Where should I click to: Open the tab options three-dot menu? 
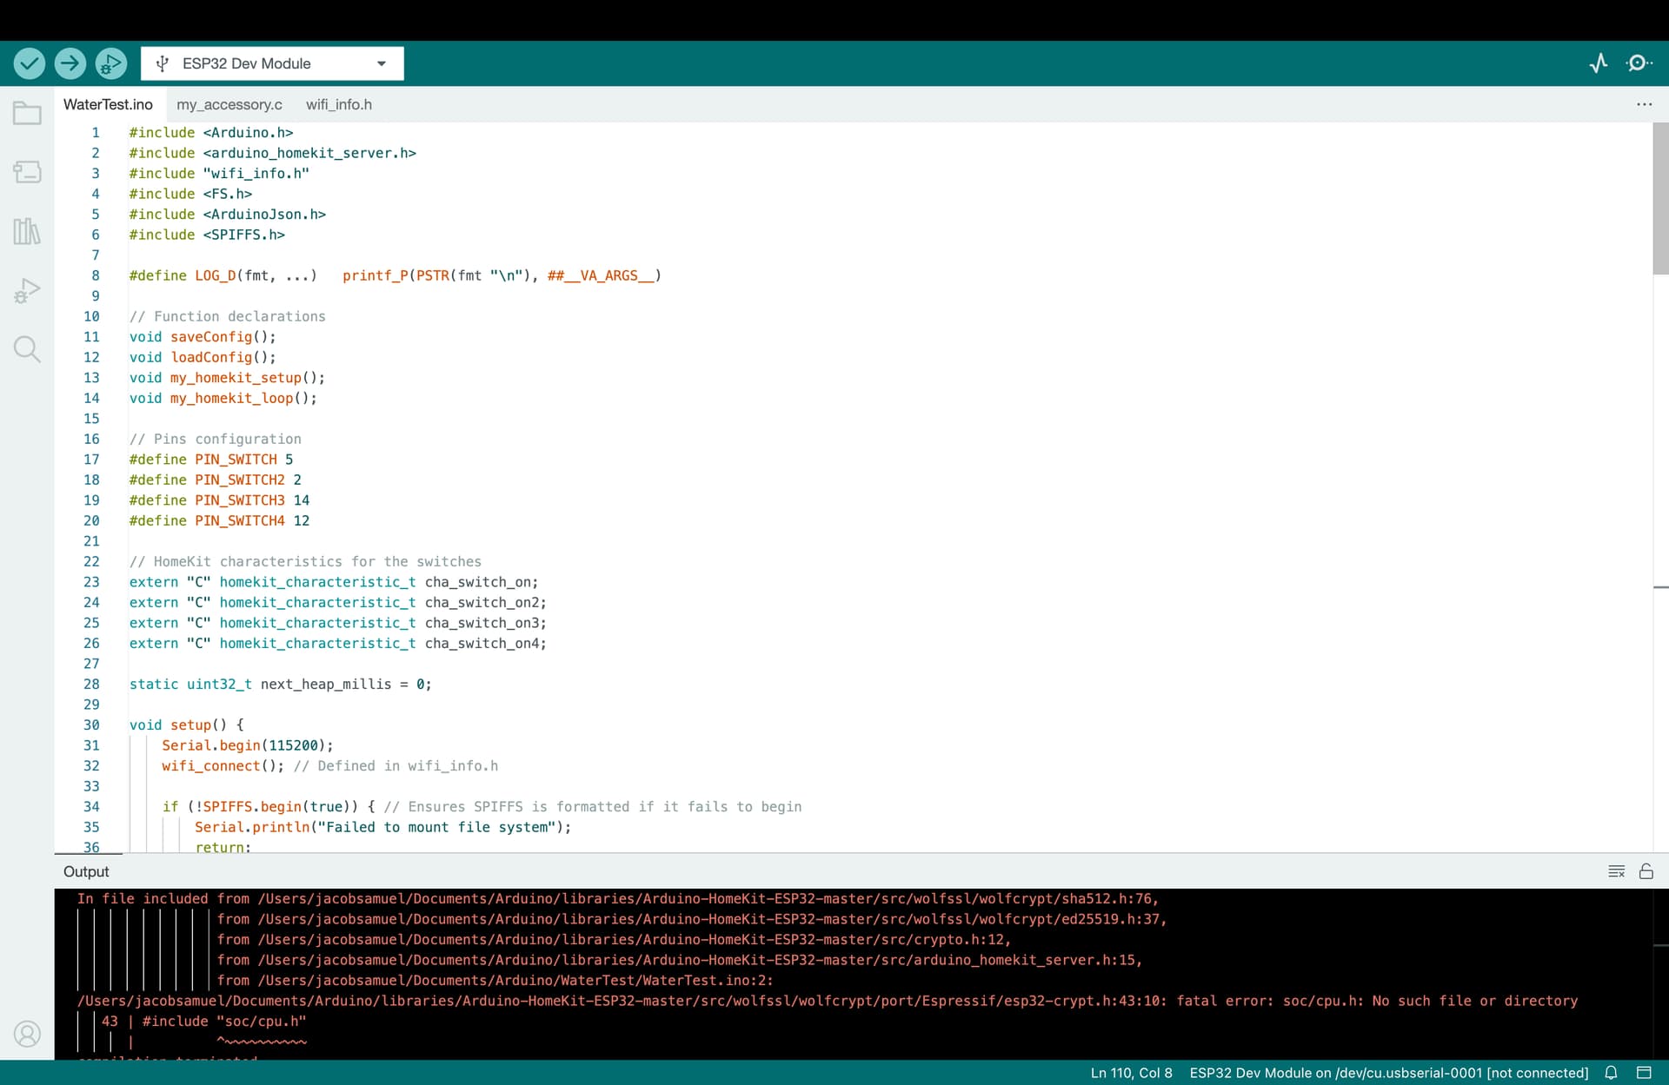click(x=1644, y=104)
